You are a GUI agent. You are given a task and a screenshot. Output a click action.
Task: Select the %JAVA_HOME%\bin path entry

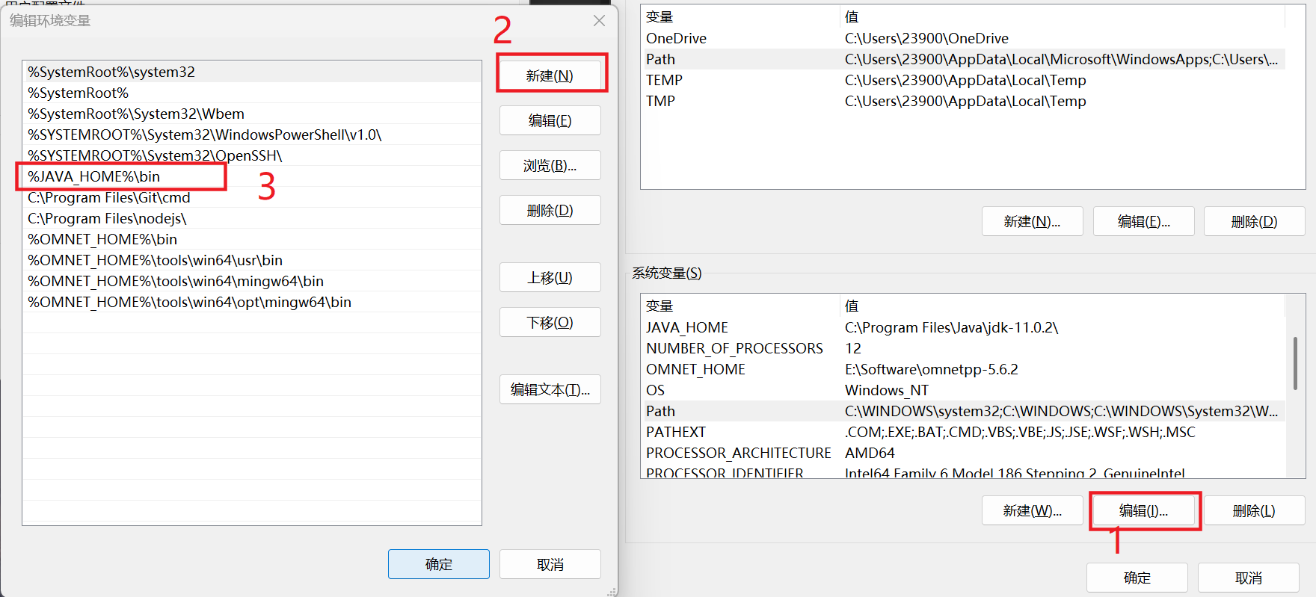coord(94,176)
